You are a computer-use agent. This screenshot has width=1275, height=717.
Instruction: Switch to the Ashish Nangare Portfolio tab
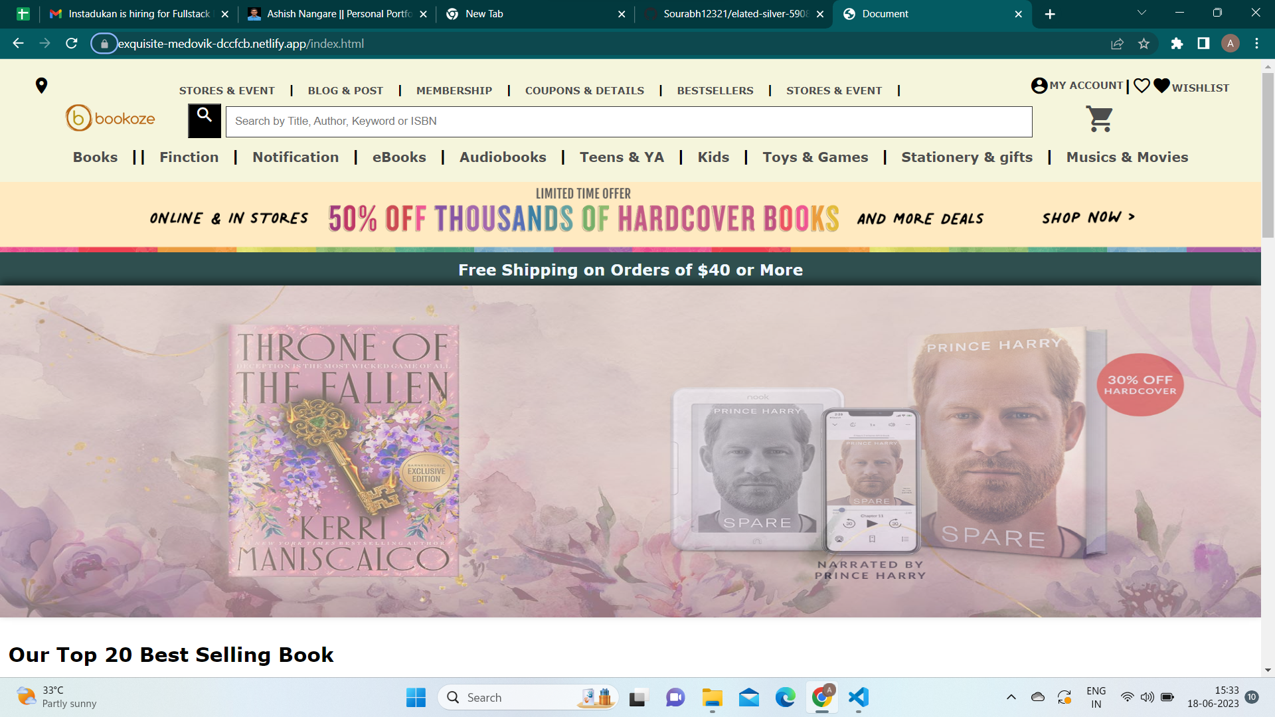(339, 14)
